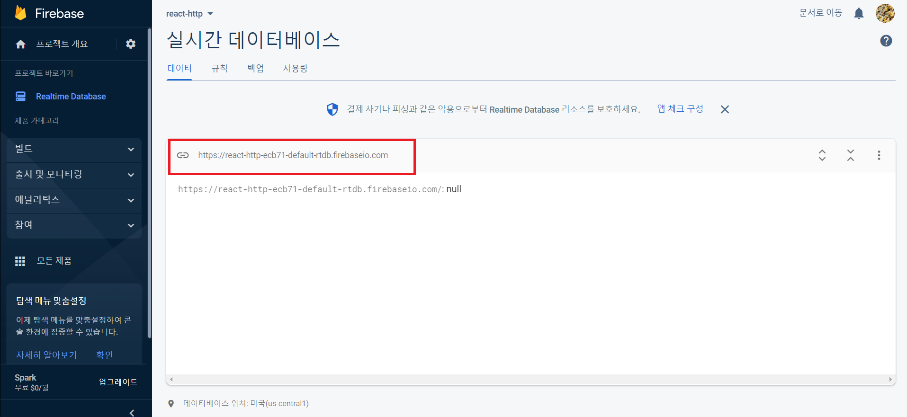Expand the 출시 및 모니터링 category
Screen dimensions: 907x417
(74, 175)
